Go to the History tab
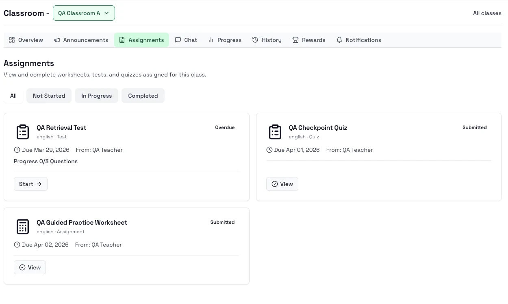Image resolution: width=508 pixels, height=304 pixels. [x=267, y=40]
